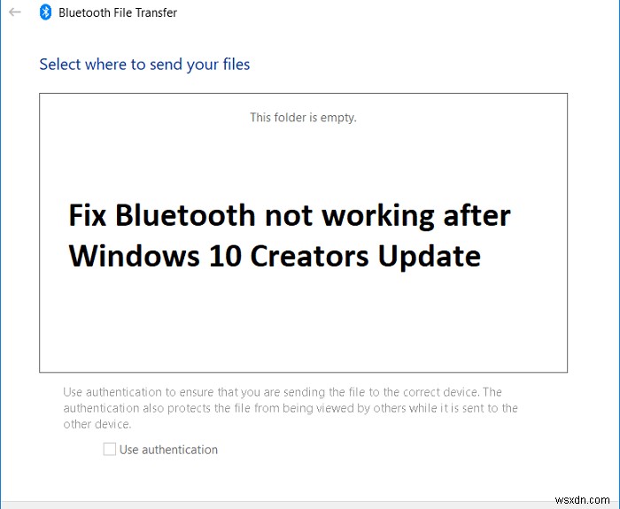This screenshot has width=620, height=509.
Task: Click the 'other device.' description line
Action: click(97, 424)
